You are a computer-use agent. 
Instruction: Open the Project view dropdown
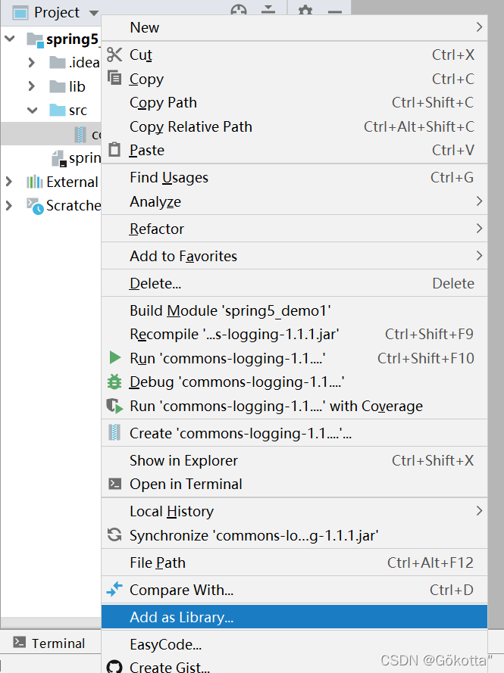(x=94, y=13)
